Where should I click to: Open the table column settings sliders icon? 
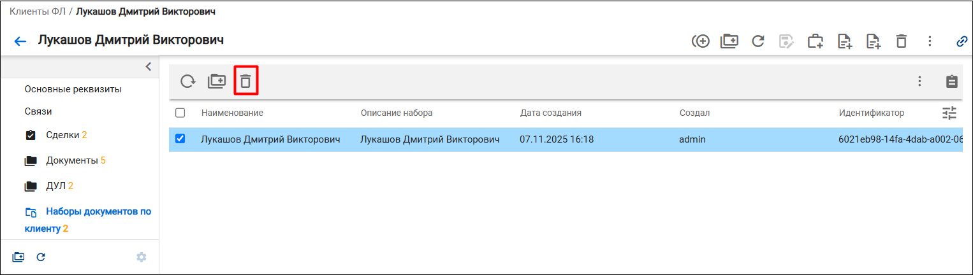(949, 113)
